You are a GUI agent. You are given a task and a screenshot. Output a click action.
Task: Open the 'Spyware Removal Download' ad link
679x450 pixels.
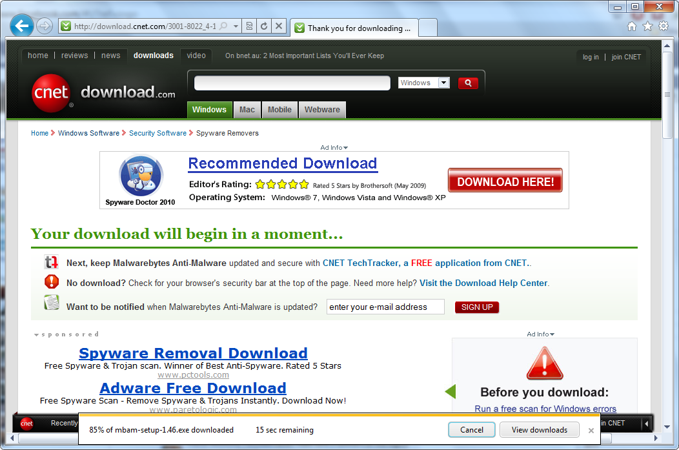click(x=193, y=353)
